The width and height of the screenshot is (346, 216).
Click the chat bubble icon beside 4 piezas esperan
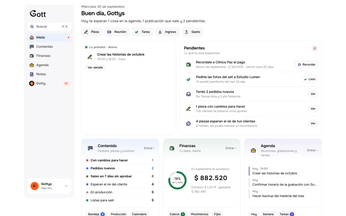coord(189,124)
